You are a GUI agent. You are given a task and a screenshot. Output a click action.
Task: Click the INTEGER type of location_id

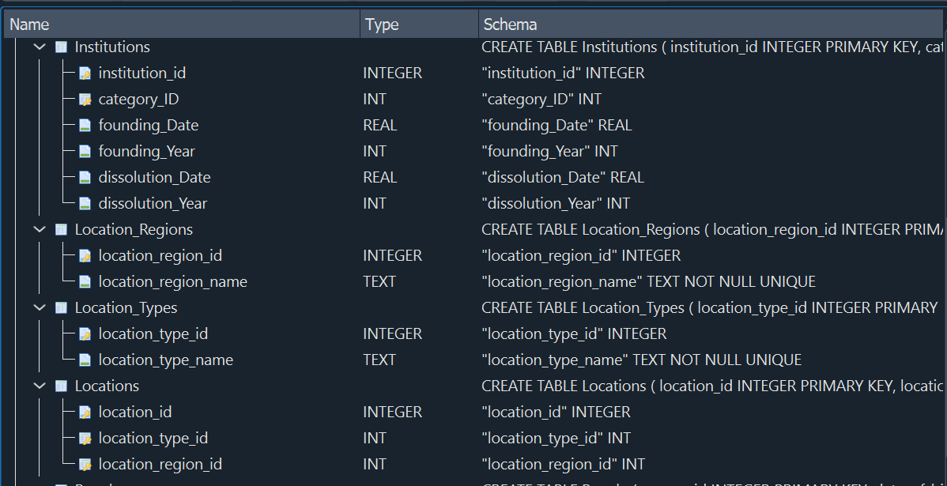pyautogui.click(x=392, y=412)
